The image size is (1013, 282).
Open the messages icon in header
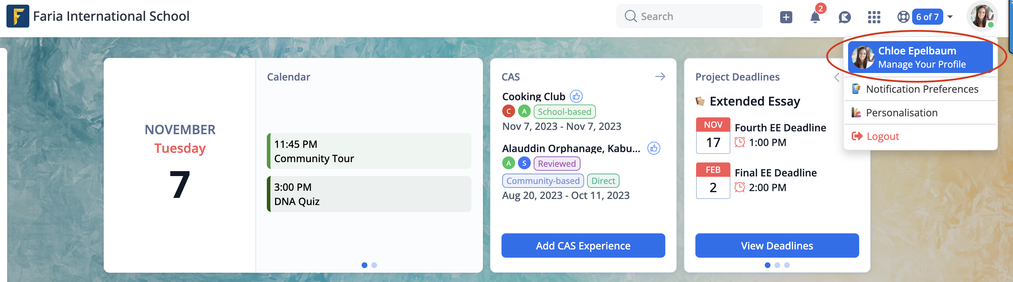click(x=844, y=17)
